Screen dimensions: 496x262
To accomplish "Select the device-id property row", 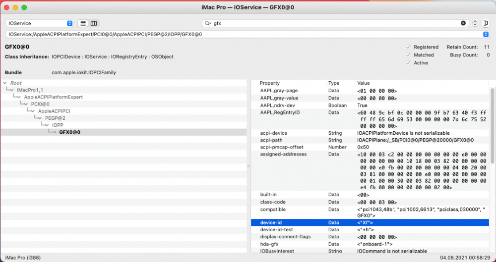I will (x=370, y=223).
